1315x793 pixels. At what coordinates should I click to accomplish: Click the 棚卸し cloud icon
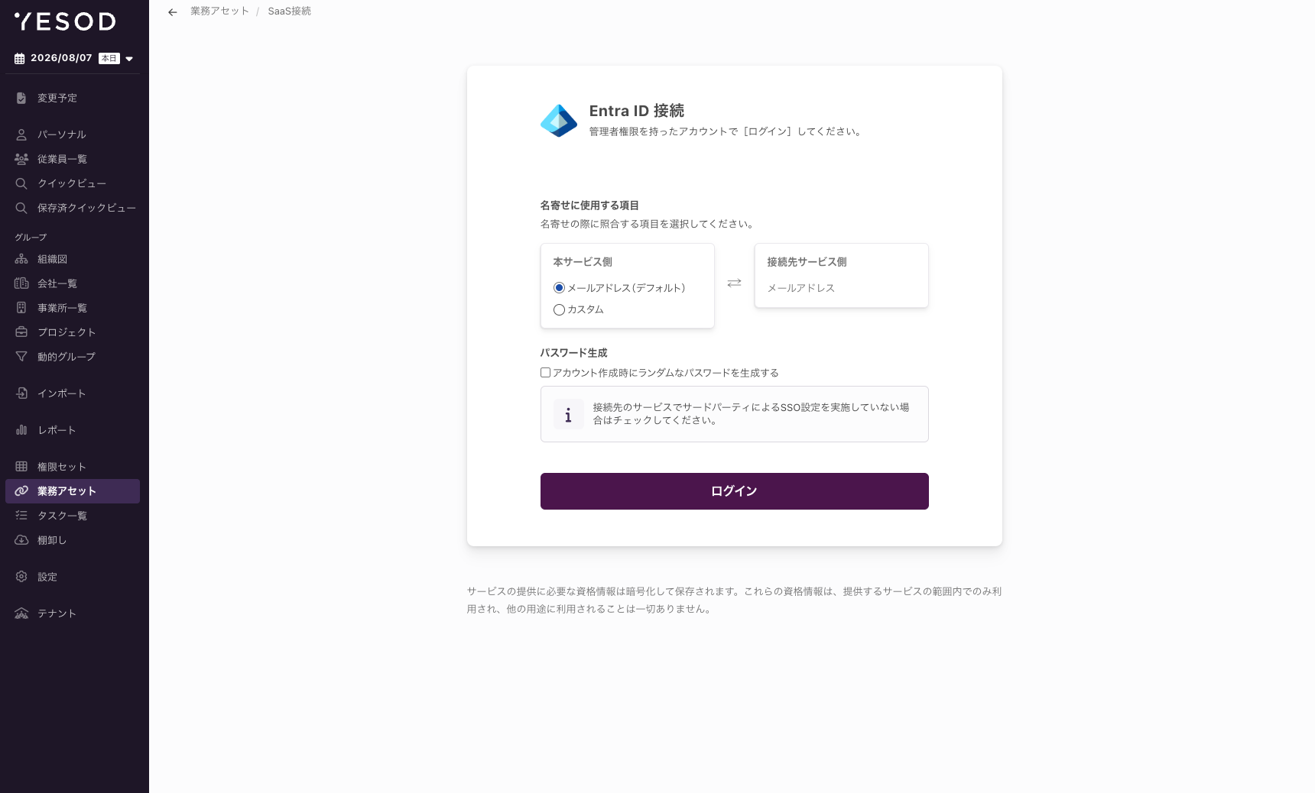click(x=21, y=540)
